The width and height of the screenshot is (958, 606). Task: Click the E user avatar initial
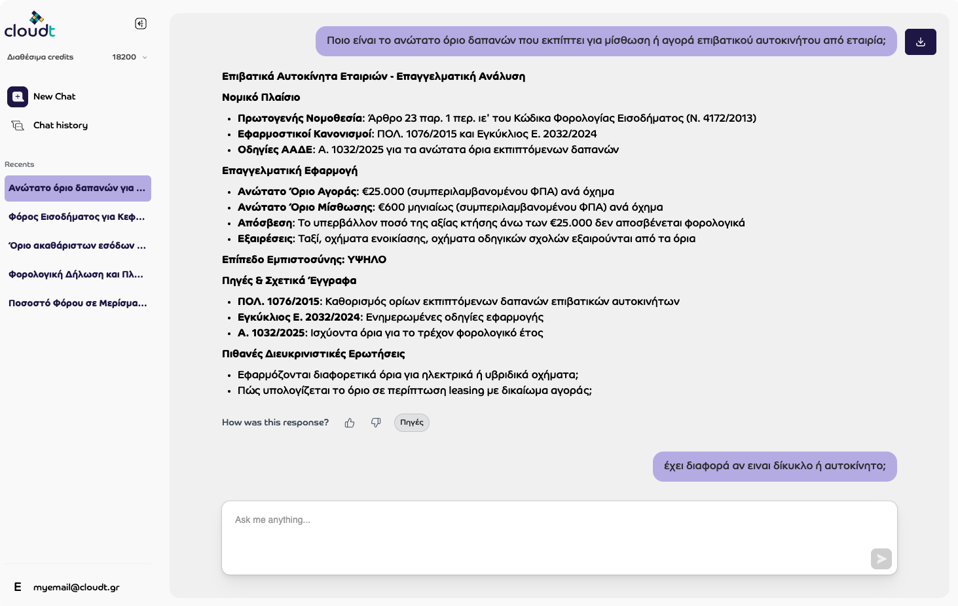(18, 587)
